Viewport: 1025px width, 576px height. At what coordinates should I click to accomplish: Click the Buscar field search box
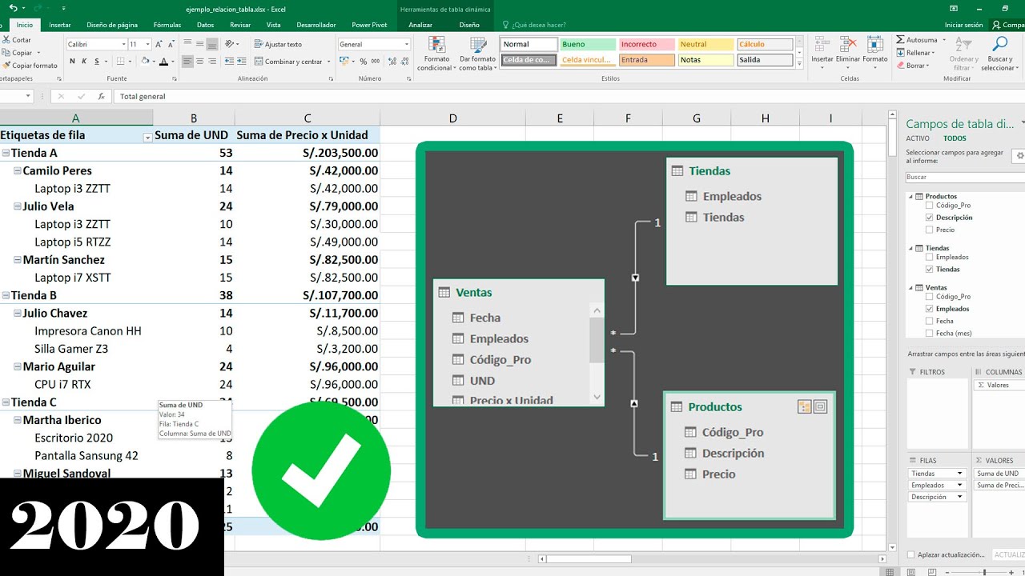coord(965,177)
